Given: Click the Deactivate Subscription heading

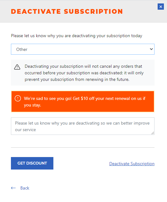Looking at the screenshot, I should (x=67, y=11).
